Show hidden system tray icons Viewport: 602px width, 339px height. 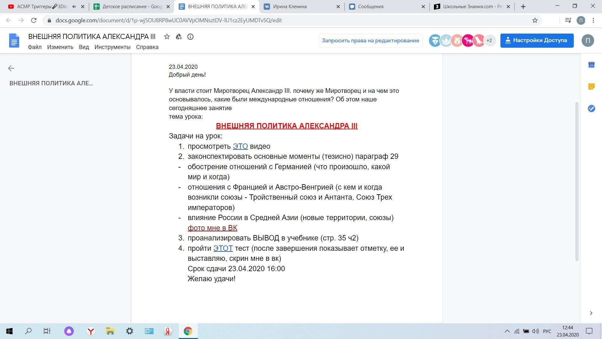(507, 331)
